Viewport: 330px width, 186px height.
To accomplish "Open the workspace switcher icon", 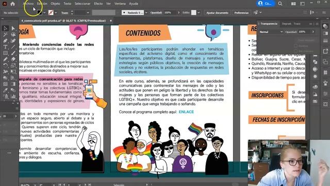I will tap(303, 4).
